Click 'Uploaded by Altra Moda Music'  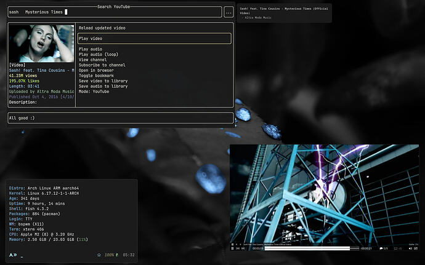41,92
